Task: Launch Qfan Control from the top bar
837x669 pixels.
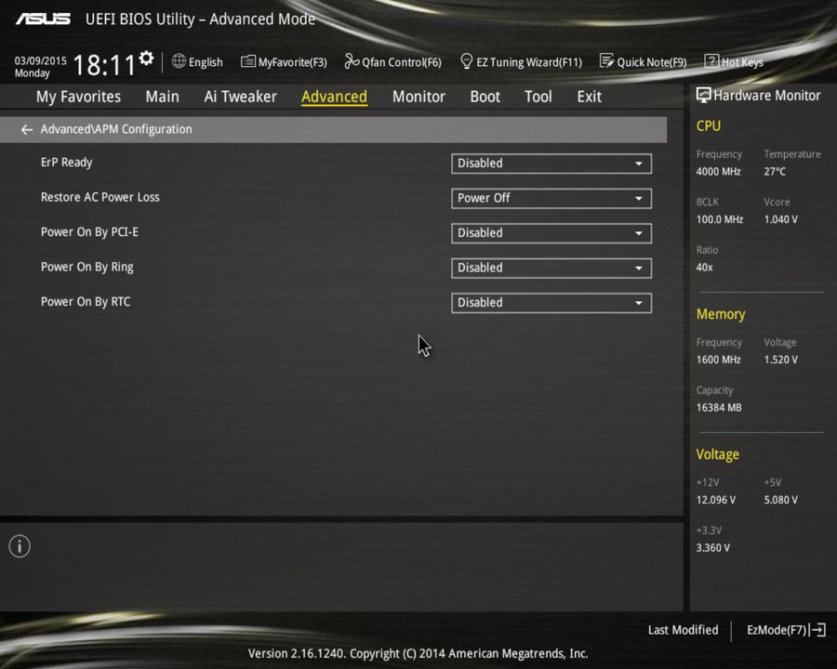Action: coord(392,61)
